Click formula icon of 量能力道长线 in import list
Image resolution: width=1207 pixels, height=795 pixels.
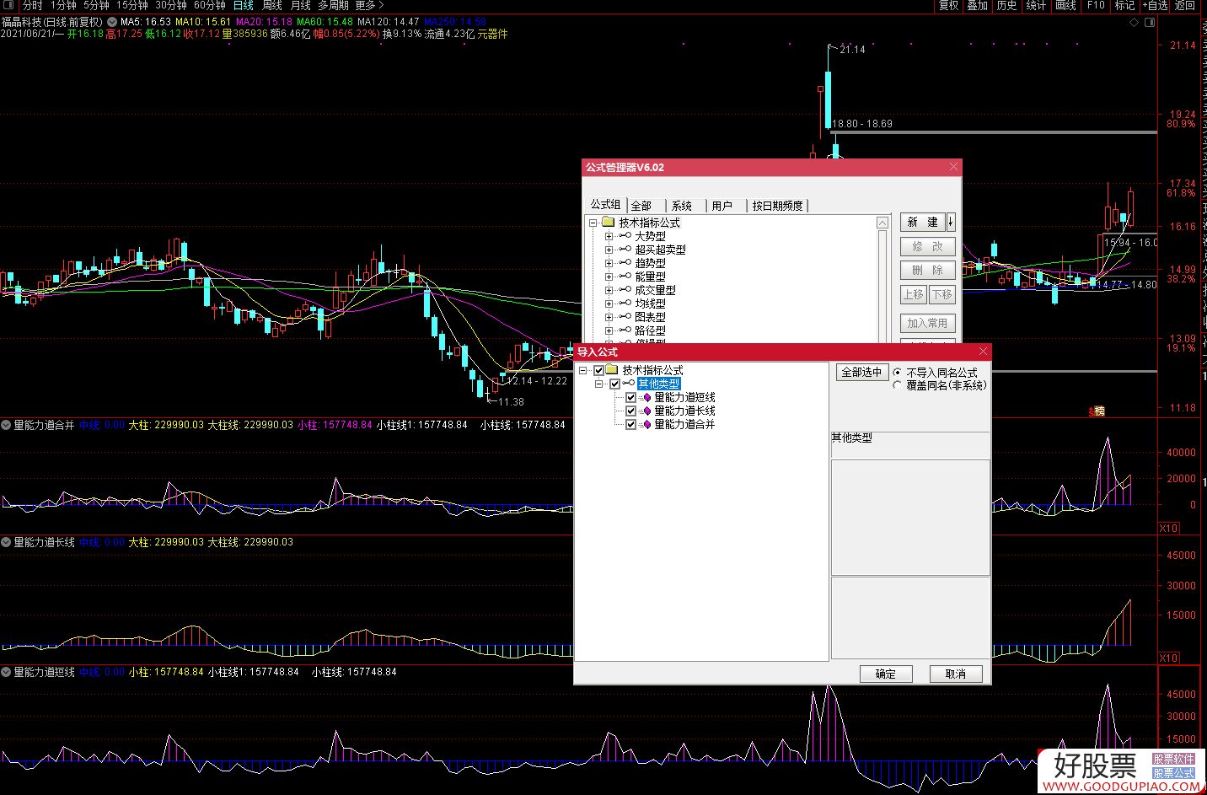(646, 411)
